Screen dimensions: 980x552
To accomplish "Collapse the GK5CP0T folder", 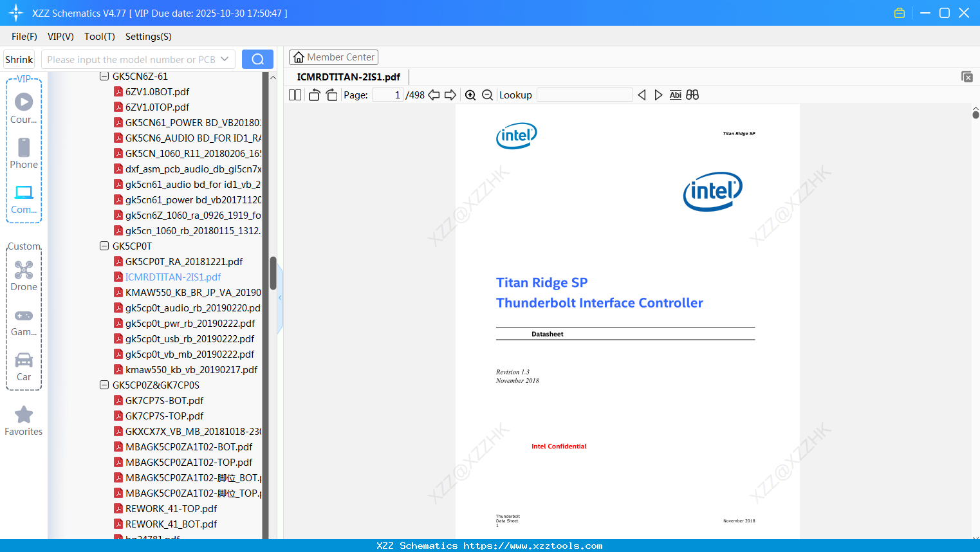I will tap(104, 246).
